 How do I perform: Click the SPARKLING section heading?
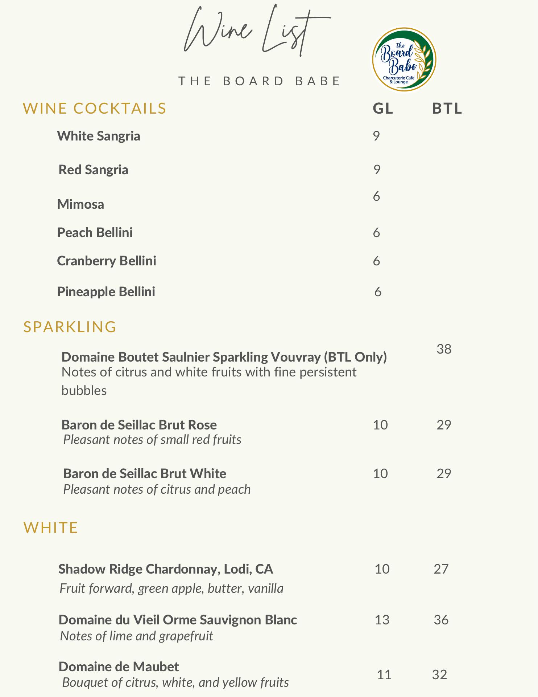tap(70, 327)
